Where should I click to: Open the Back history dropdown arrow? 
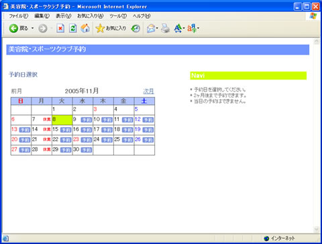[x=33, y=28]
